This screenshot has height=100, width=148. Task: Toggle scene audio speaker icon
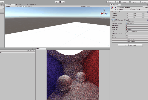[26, 7]
